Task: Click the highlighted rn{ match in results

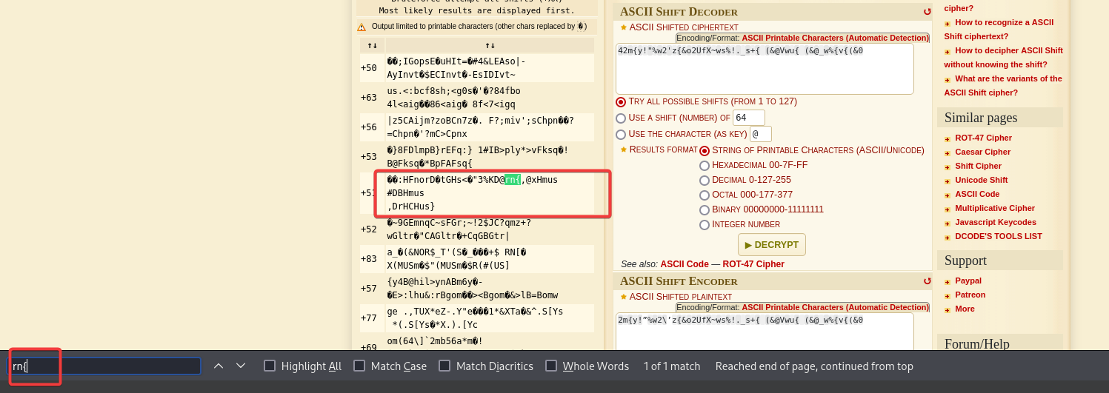Action: 513,179
